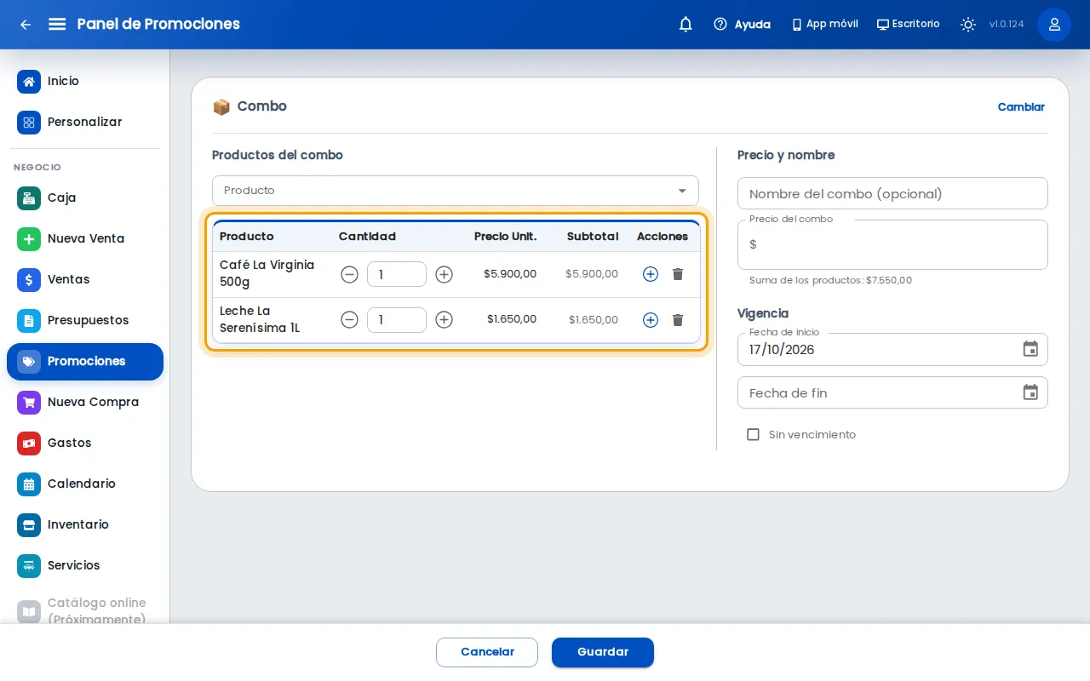Open Ventas in sidebar

click(x=85, y=280)
